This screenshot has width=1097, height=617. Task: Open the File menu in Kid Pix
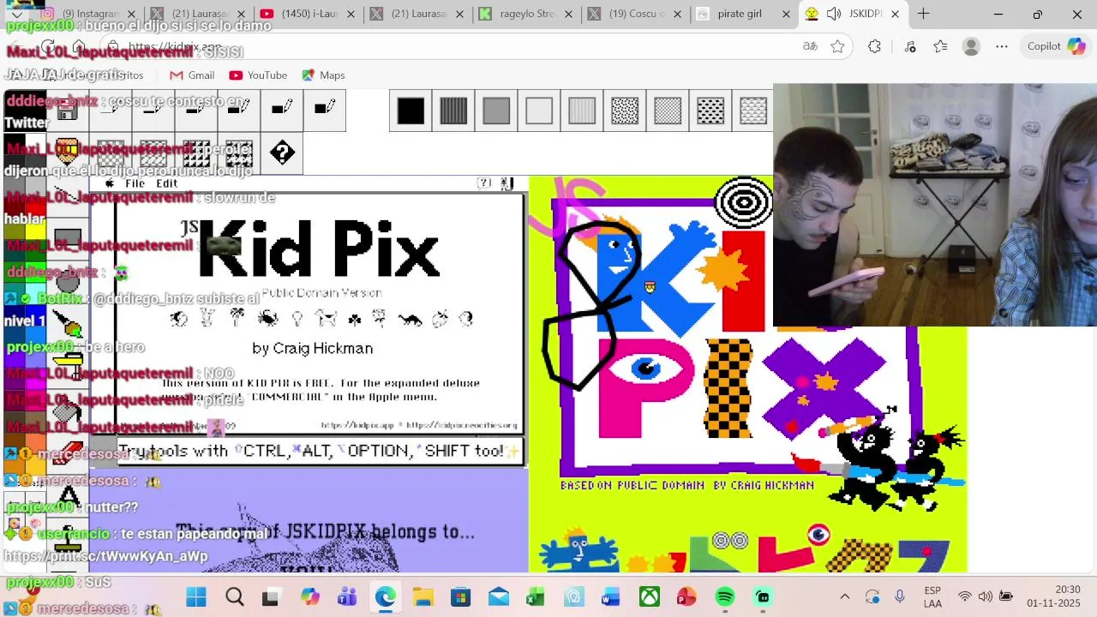tap(135, 183)
